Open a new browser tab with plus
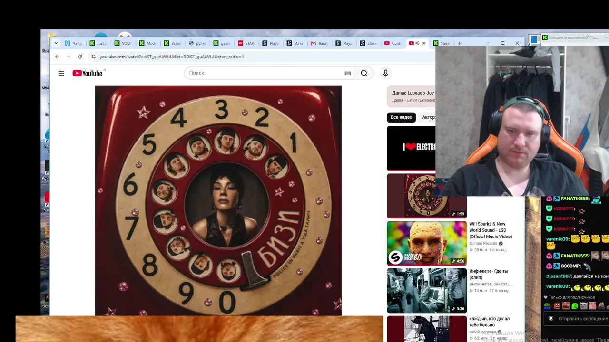Image resolution: width=609 pixels, height=342 pixels. pyautogui.click(x=459, y=43)
